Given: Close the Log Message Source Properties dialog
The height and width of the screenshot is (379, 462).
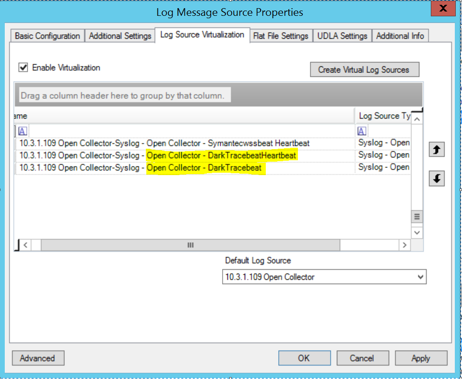Looking at the screenshot, I should pos(443,9).
